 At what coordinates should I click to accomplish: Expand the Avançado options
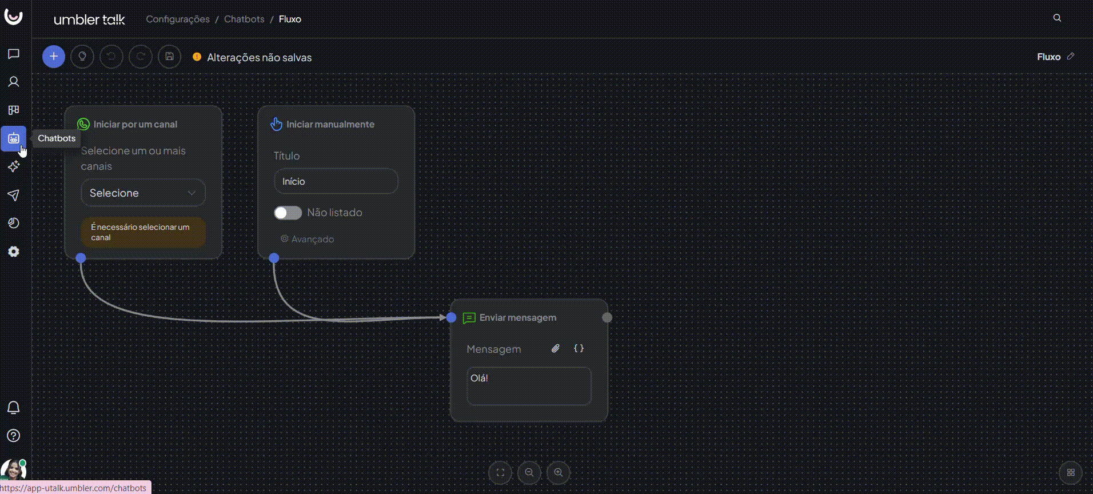308,239
